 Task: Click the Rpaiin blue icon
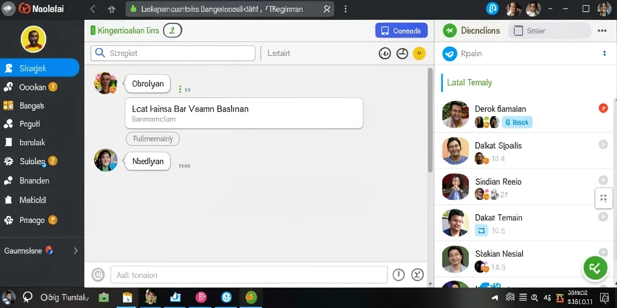(x=449, y=54)
